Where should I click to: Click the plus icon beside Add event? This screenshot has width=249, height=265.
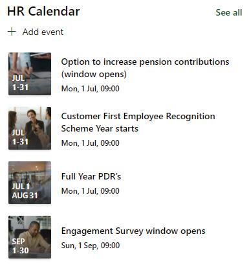12,32
